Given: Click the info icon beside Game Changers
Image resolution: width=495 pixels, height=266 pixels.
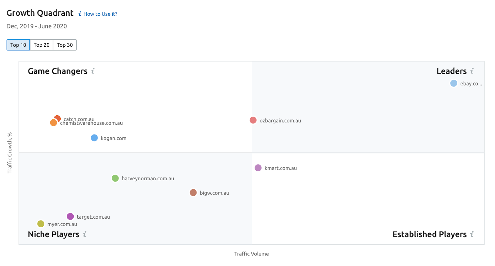Looking at the screenshot, I should (93, 71).
